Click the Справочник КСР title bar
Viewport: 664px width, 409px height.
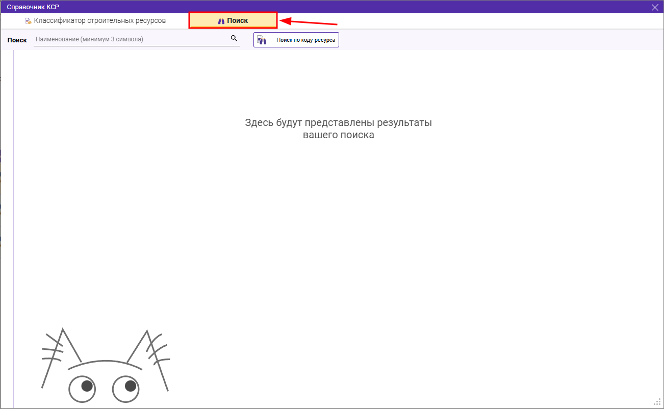pos(306,7)
